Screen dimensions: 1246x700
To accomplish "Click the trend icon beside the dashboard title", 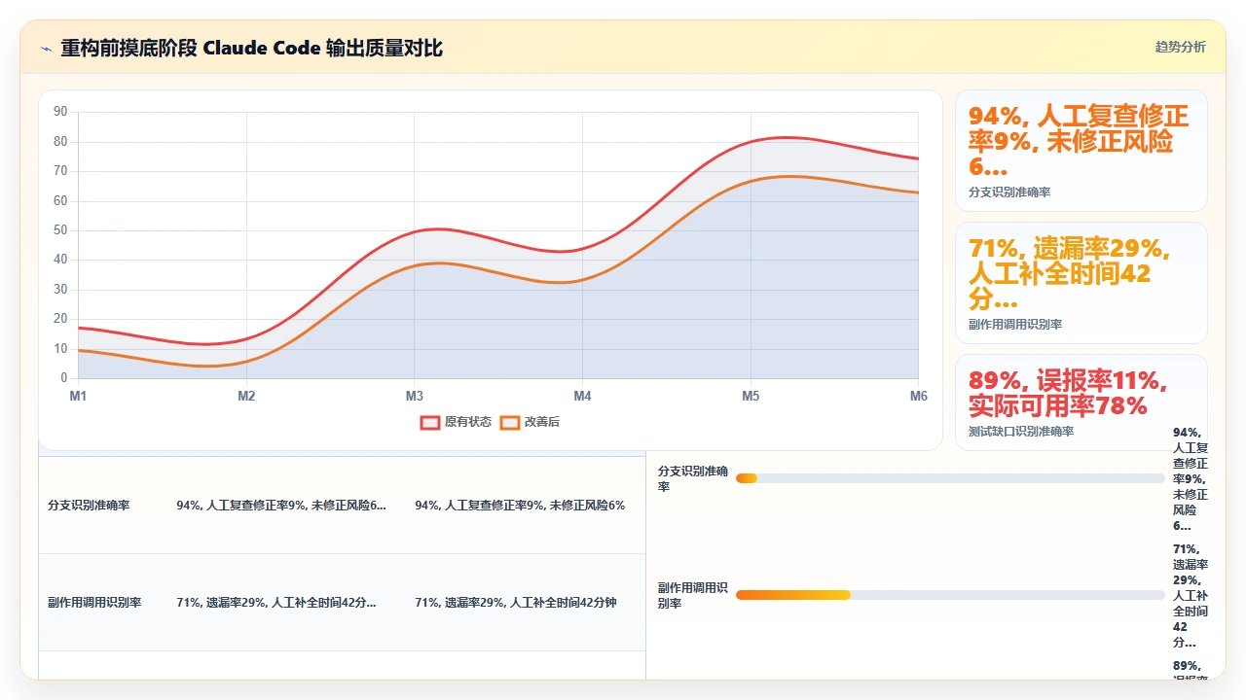I will point(46,49).
